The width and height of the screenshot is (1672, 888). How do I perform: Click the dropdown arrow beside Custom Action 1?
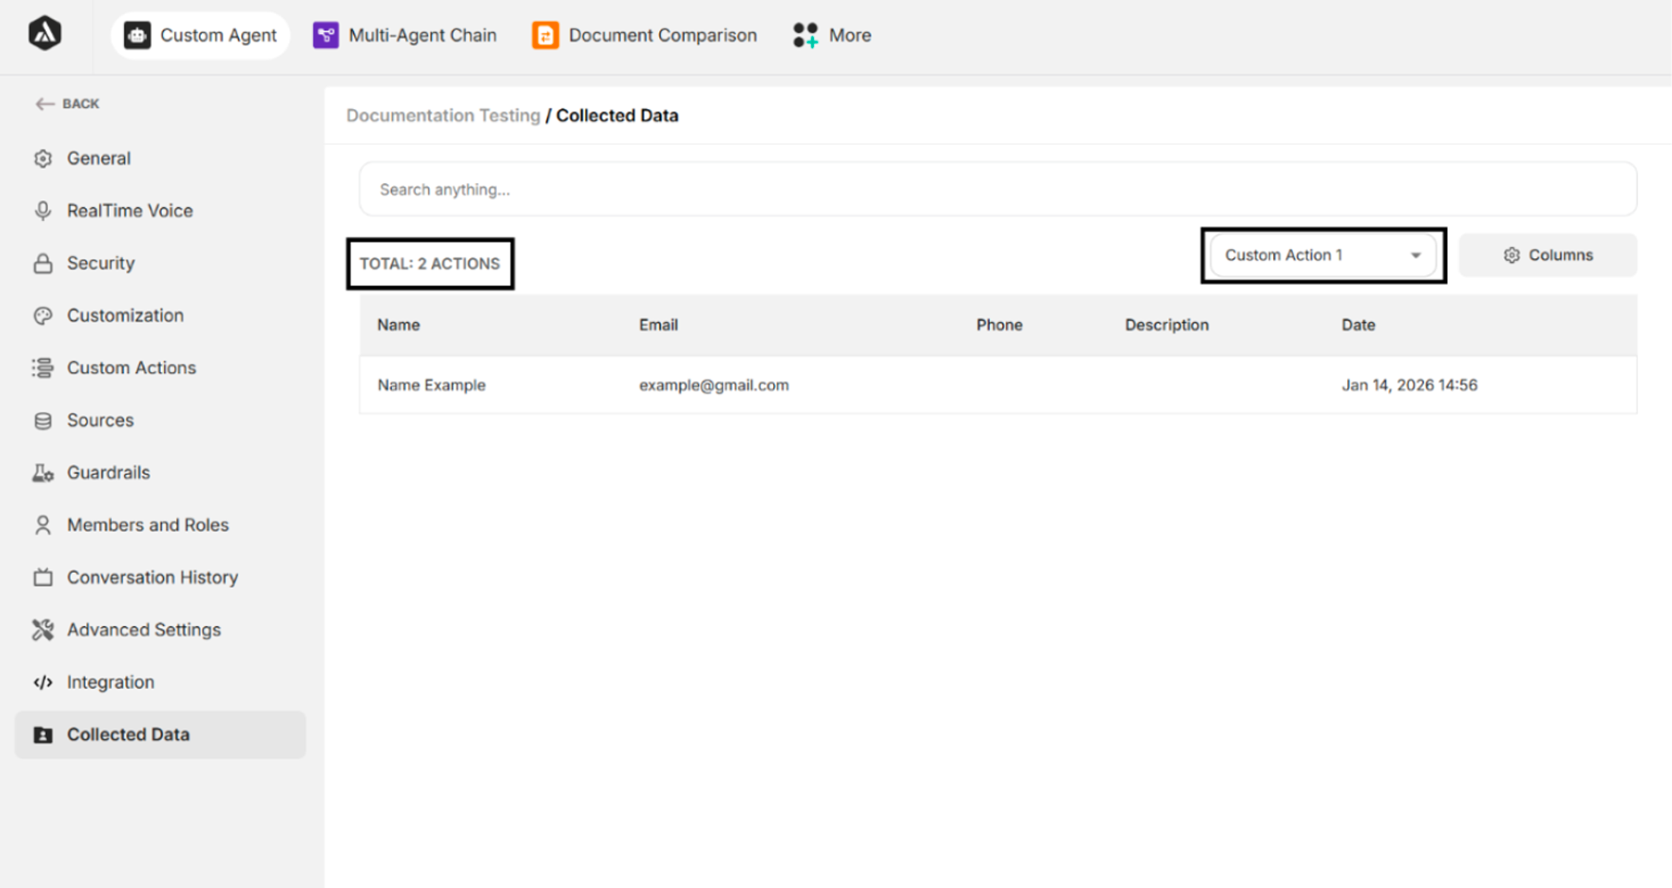pos(1416,256)
